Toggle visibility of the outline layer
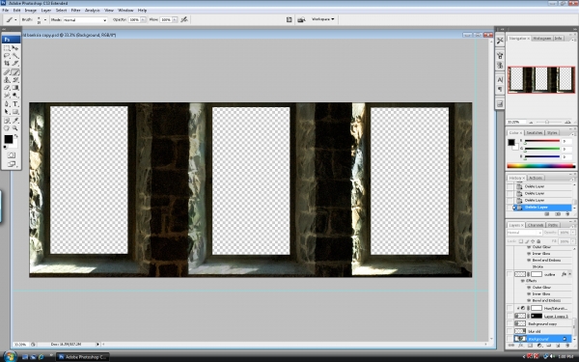Viewport: 579px width, 362px height. [x=510, y=274]
